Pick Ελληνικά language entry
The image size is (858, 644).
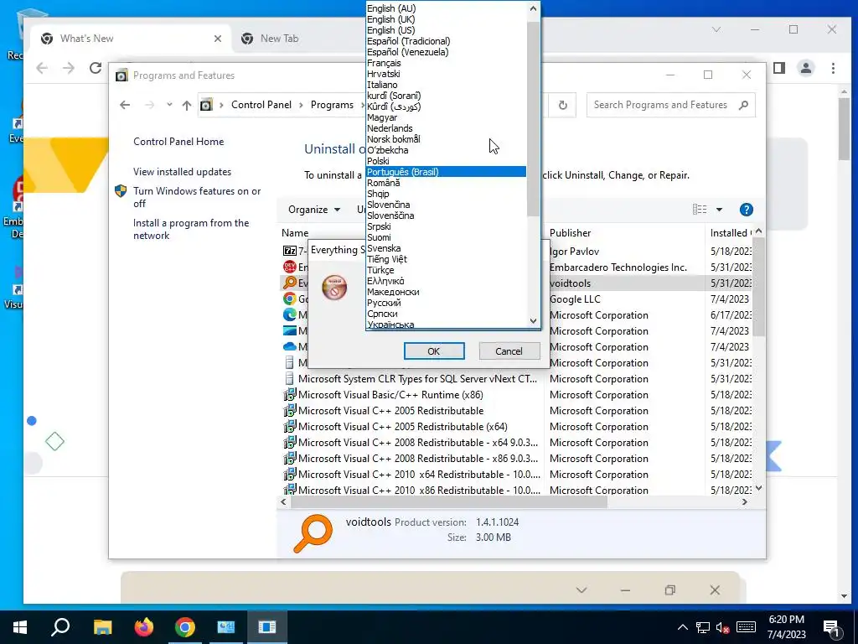click(385, 281)
